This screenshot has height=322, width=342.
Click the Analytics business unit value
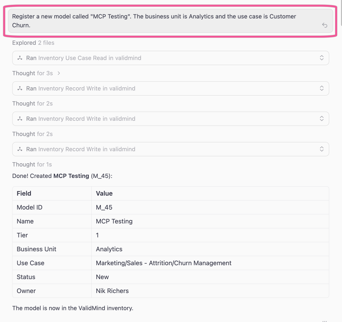pyautogui.click(x=109, y=249)
